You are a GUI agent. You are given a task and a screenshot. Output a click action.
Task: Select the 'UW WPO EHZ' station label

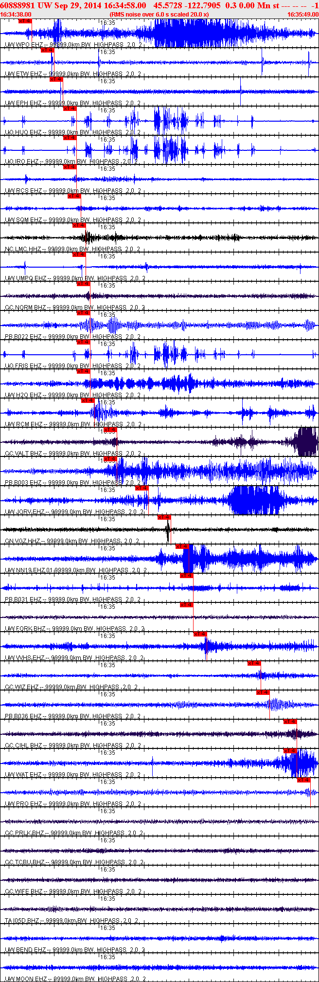(x=23, y=45)
